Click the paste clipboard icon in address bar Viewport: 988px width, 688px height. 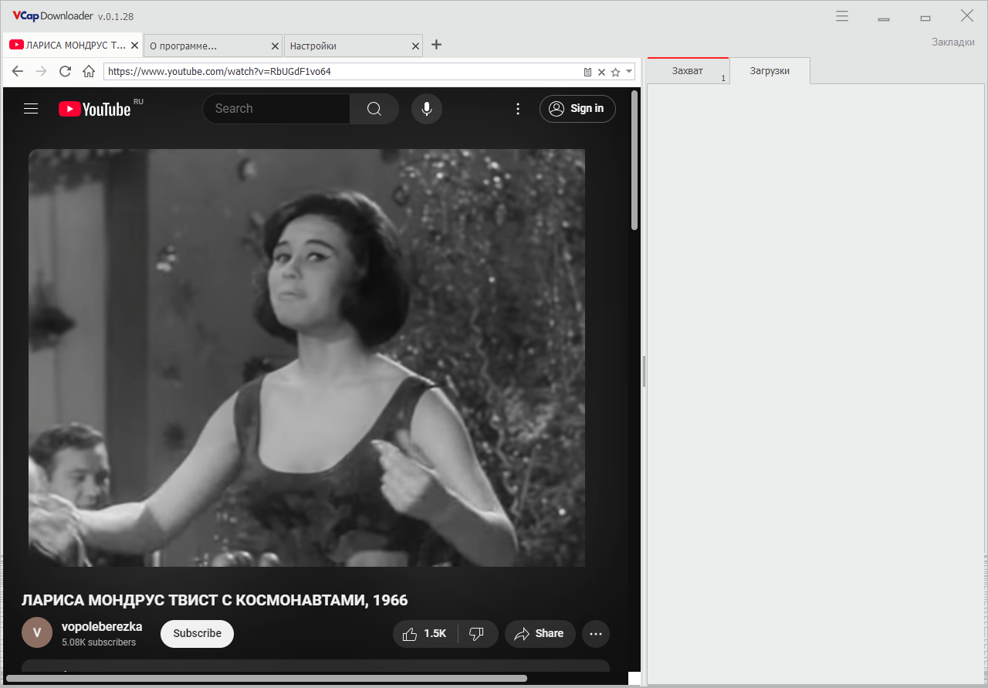[587, 72]
